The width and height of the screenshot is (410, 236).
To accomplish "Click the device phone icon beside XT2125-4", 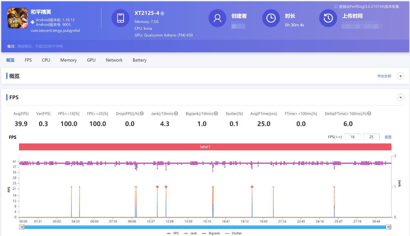I will click(x=120, y=18).
